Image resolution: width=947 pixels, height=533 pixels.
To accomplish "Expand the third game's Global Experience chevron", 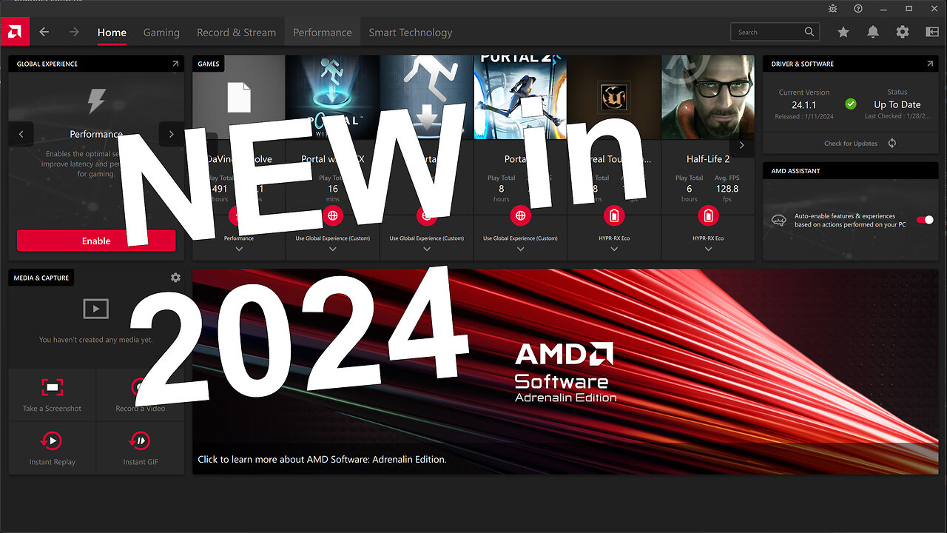I will coord(427,249).
